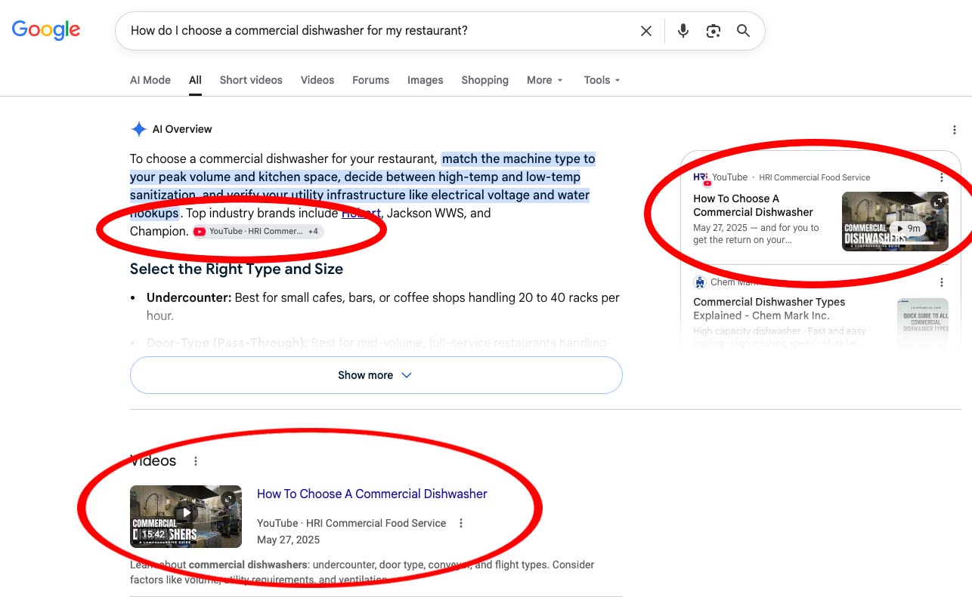
Task: Click the Chem Mark site favicon
Action: (x=700, y=282)
